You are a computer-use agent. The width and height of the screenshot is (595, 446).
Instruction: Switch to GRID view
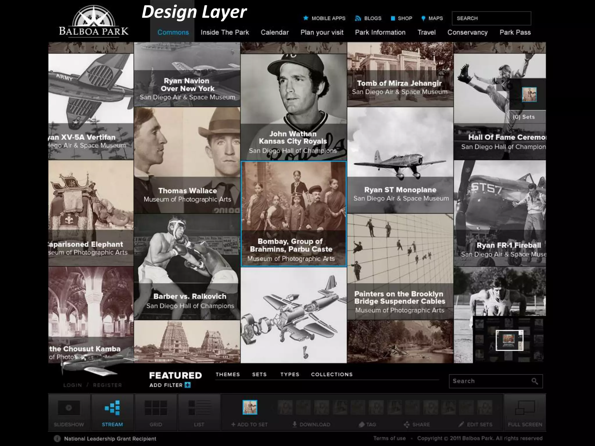[x=156, y=412]
